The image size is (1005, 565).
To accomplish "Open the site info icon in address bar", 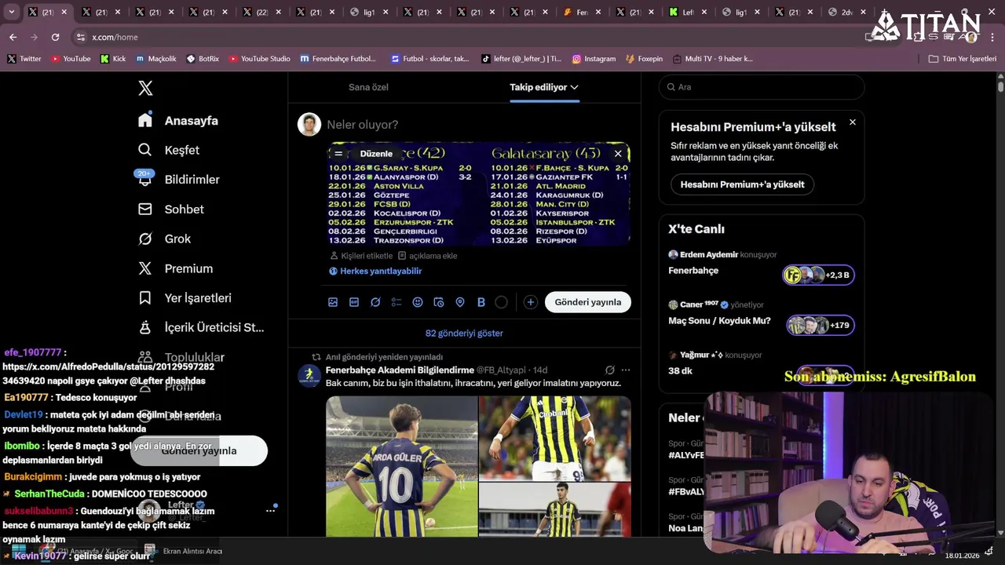I will pyautogui.click(x=80, y=37).
